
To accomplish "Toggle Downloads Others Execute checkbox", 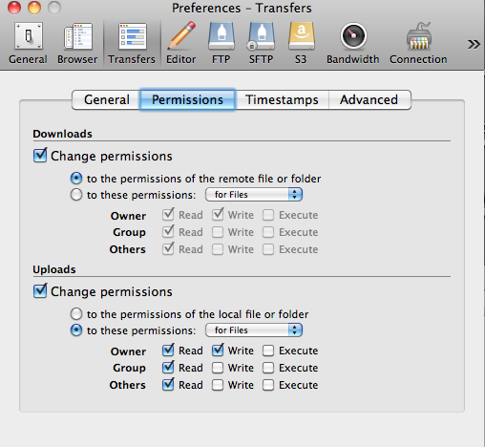I will (x=268, y=249).
